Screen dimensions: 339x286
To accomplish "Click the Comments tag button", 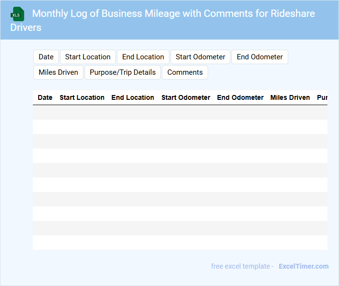I will 185,72.
